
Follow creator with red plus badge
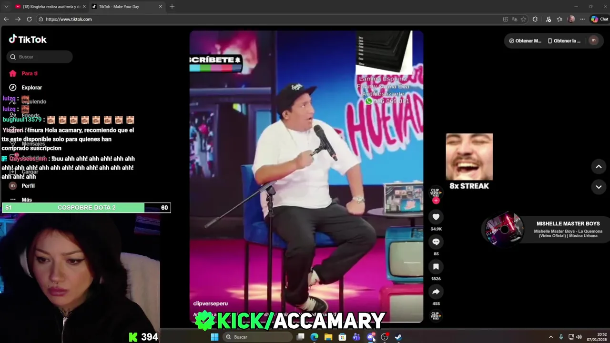436,201
